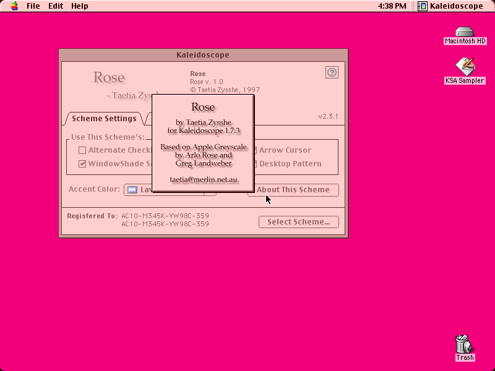
Task: Click the Kaleidoscope icon in the menu bar
Action: [423, 6]
